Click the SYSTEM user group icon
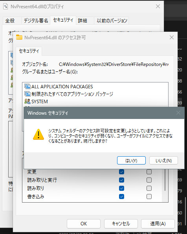This screenshot has width=187, height=234. pyautogui.click(x=27, y=101)
